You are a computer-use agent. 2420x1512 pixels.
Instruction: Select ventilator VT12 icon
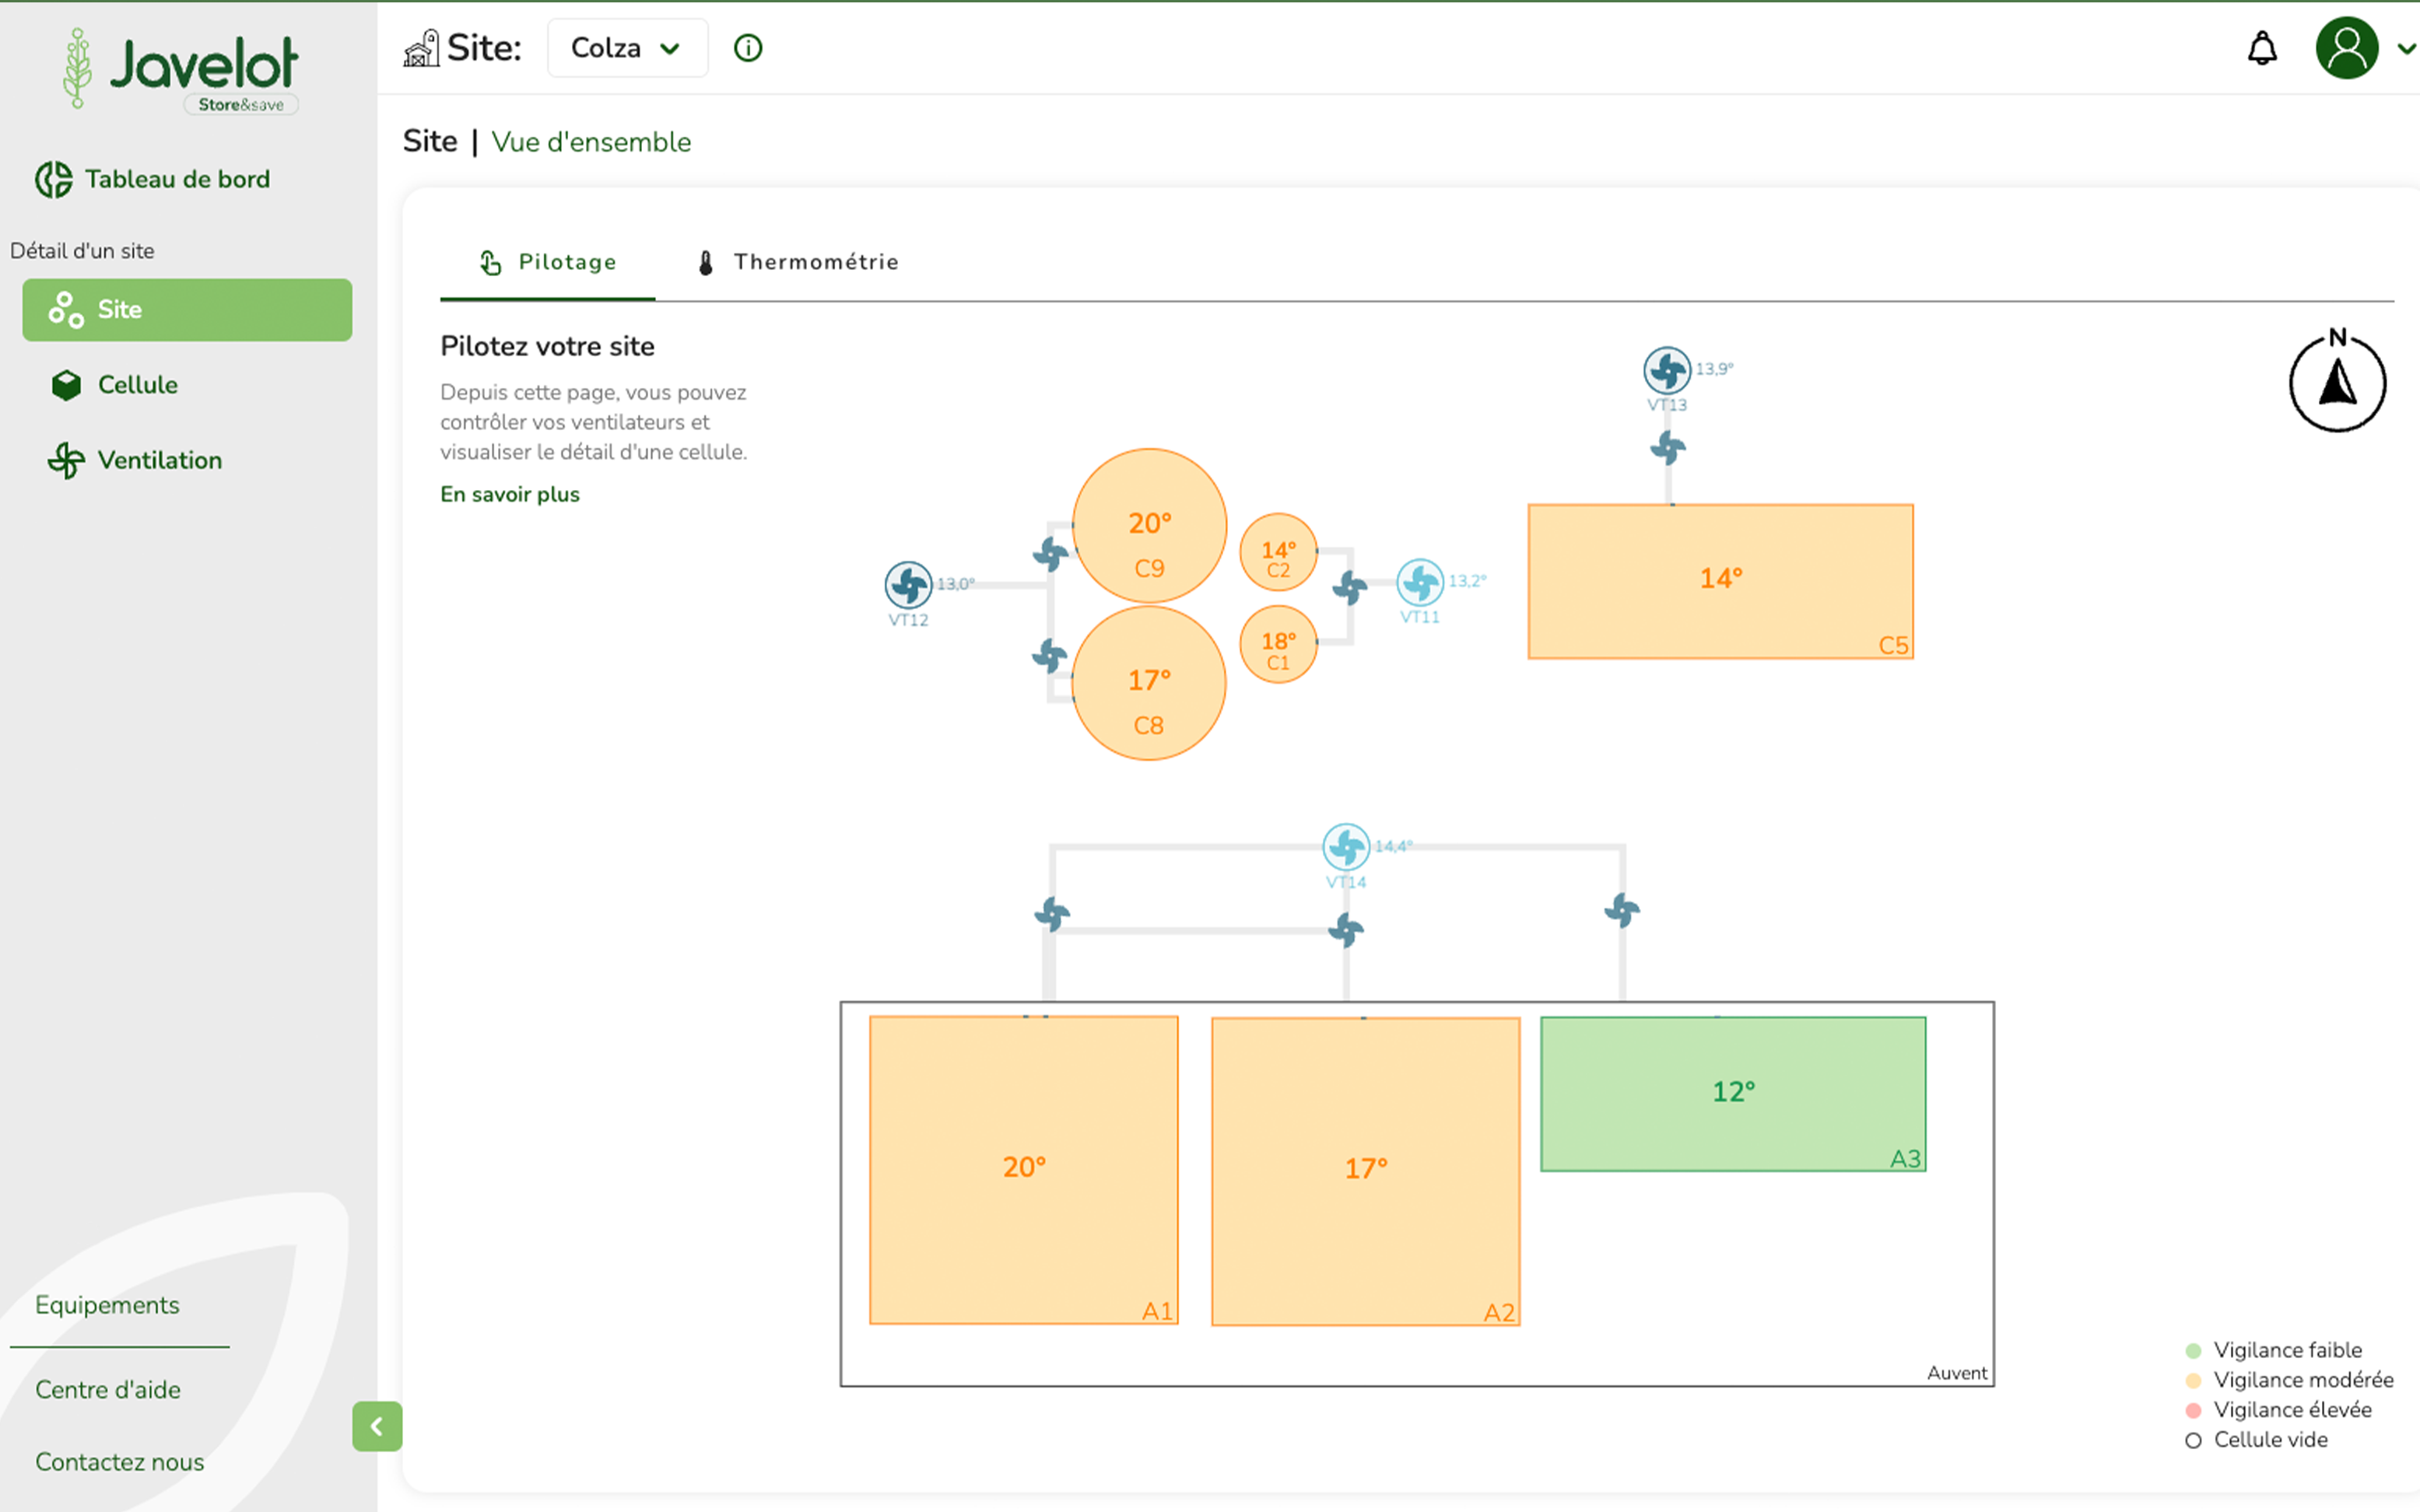coord(908,585)
